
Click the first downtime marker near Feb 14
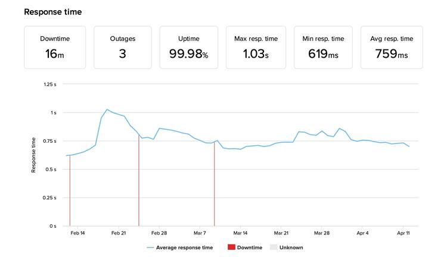70,191
